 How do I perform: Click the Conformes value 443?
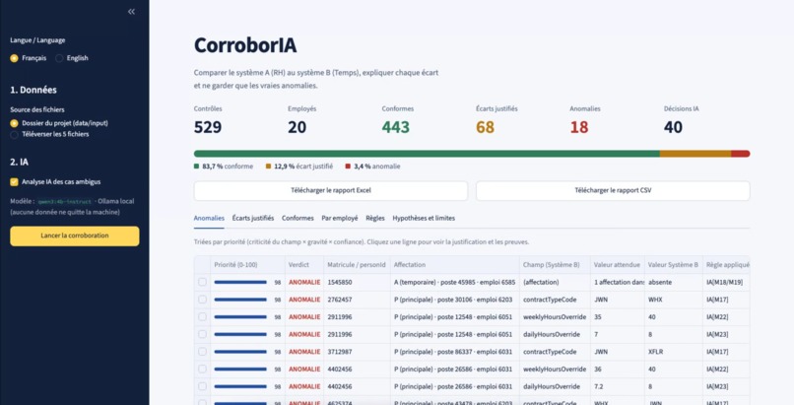tap(395, 127)
